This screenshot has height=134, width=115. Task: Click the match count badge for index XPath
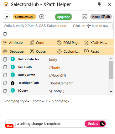click(13, 75)
